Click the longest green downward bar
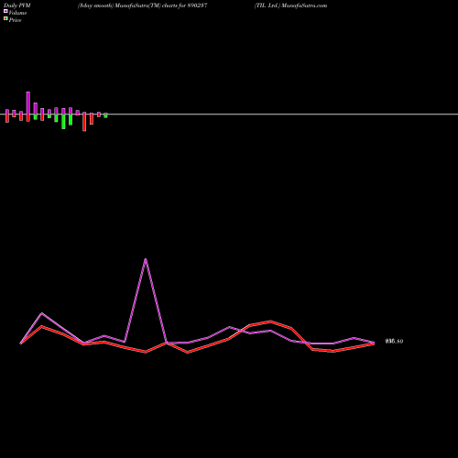This screenshot has width=458, height=458. pyautogui.click(x=63, y=122)
